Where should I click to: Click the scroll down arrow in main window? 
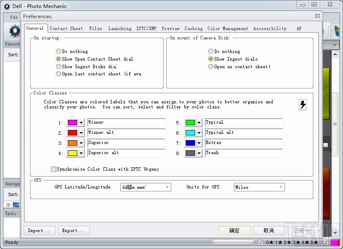[335, 233]
